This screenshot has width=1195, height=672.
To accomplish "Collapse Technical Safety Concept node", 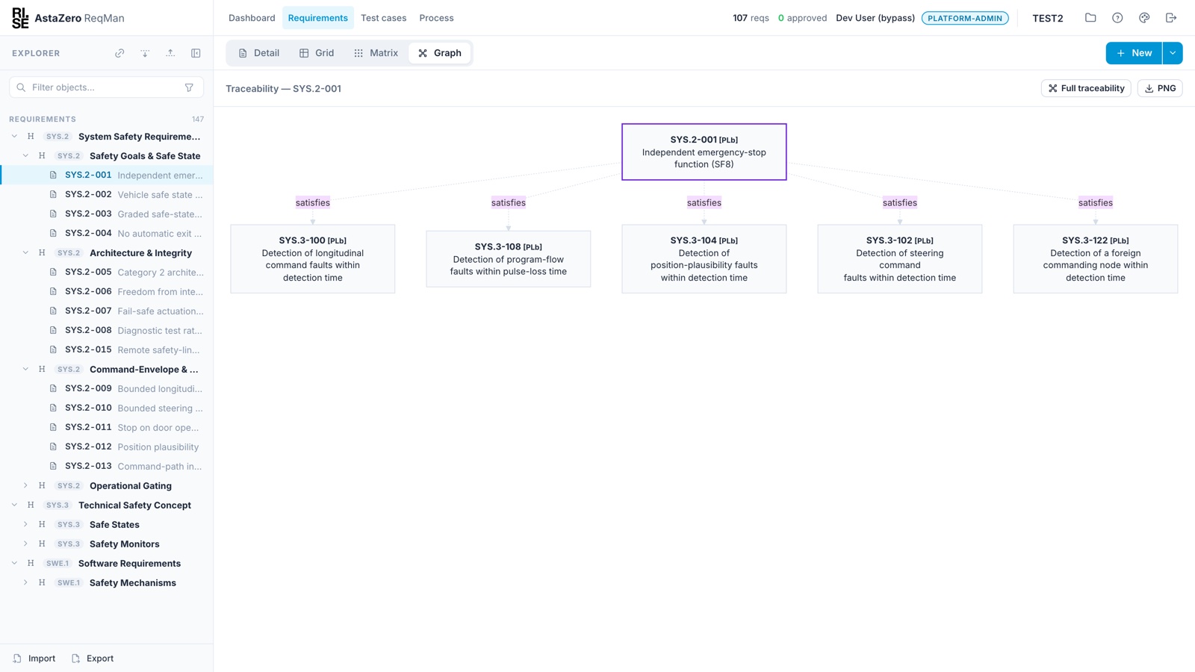I will [14, 505].
